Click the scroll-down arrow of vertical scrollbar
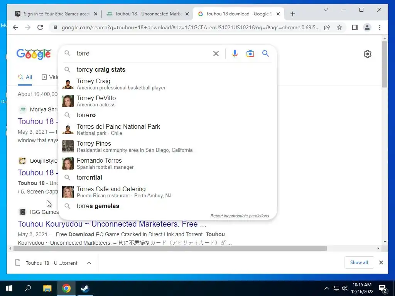The image size is (395, 296). (385, 242)
